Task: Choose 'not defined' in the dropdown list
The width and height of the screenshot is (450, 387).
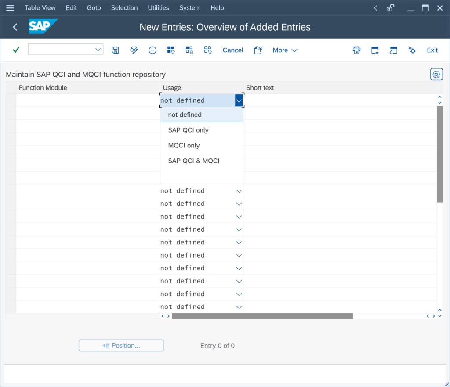Action: (x=202, y=115)
